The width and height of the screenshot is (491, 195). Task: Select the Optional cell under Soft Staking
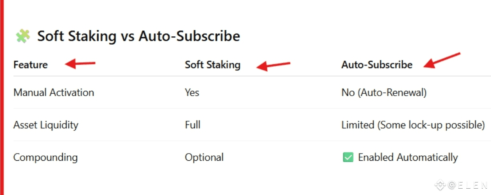(x=204, y=158)
